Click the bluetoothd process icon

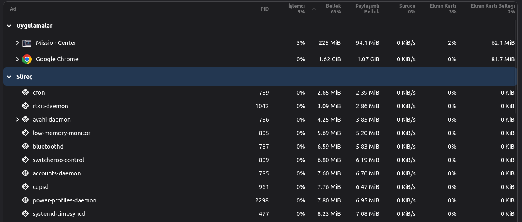tap(25, 147)
